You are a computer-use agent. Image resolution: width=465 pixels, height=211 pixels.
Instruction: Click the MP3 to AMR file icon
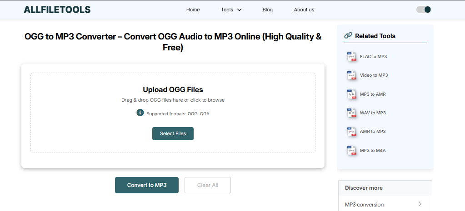click(351, 94)
